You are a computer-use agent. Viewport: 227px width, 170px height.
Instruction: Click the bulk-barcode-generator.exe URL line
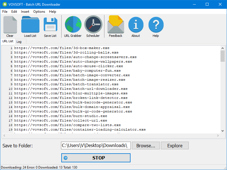73,102
